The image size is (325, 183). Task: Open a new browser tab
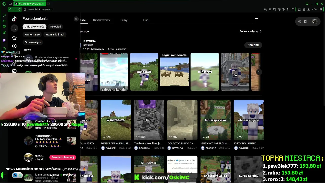pyautogui.click(x=48, y=4)
